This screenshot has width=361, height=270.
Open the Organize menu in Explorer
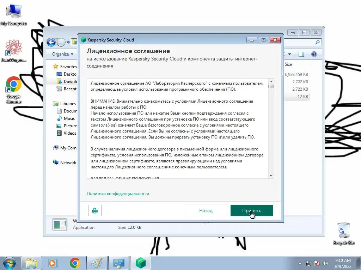63,54
